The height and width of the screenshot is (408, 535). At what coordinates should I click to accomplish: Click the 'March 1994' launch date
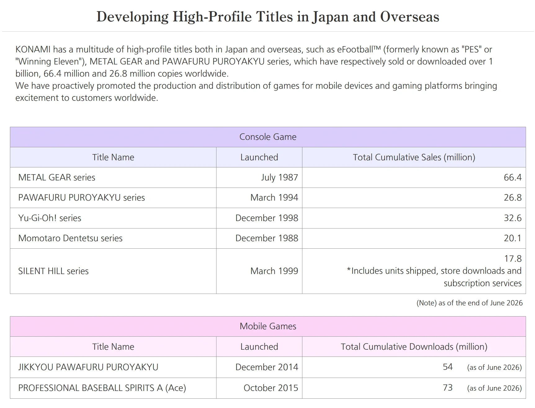coord(274,197)
